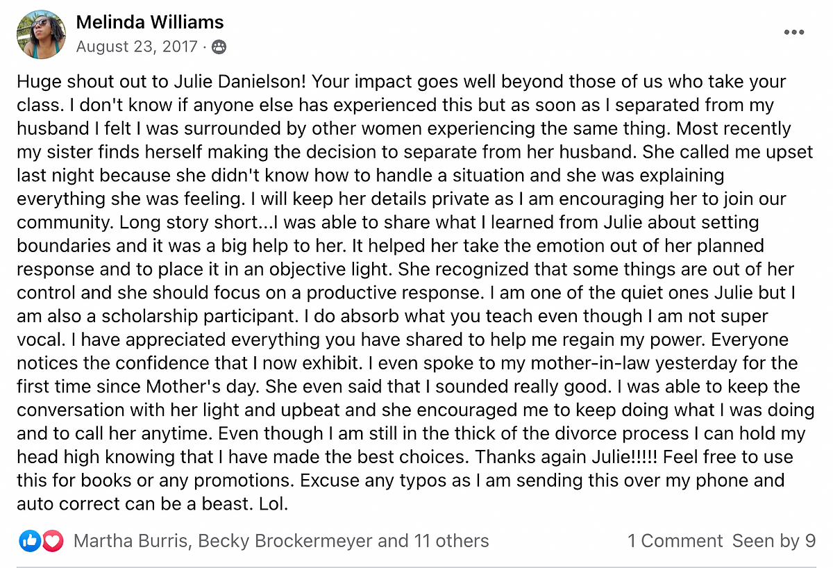
Task: Open the three-dot post options menu
Action: coord(793,32)
